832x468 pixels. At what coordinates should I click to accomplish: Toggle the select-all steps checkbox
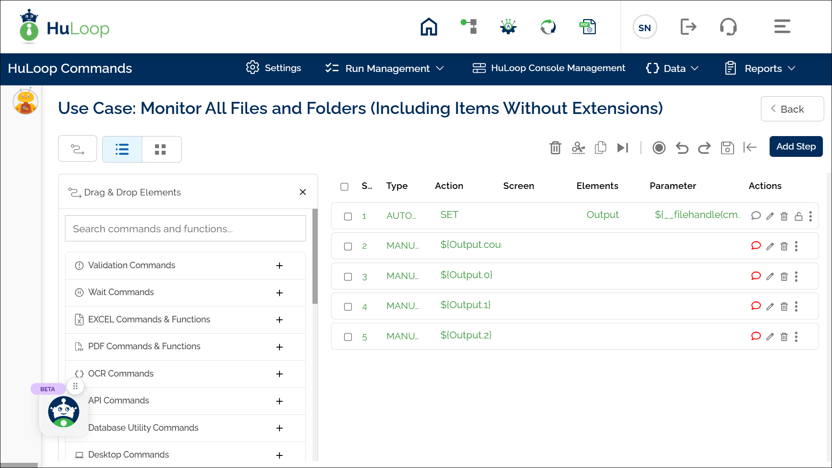344,186
